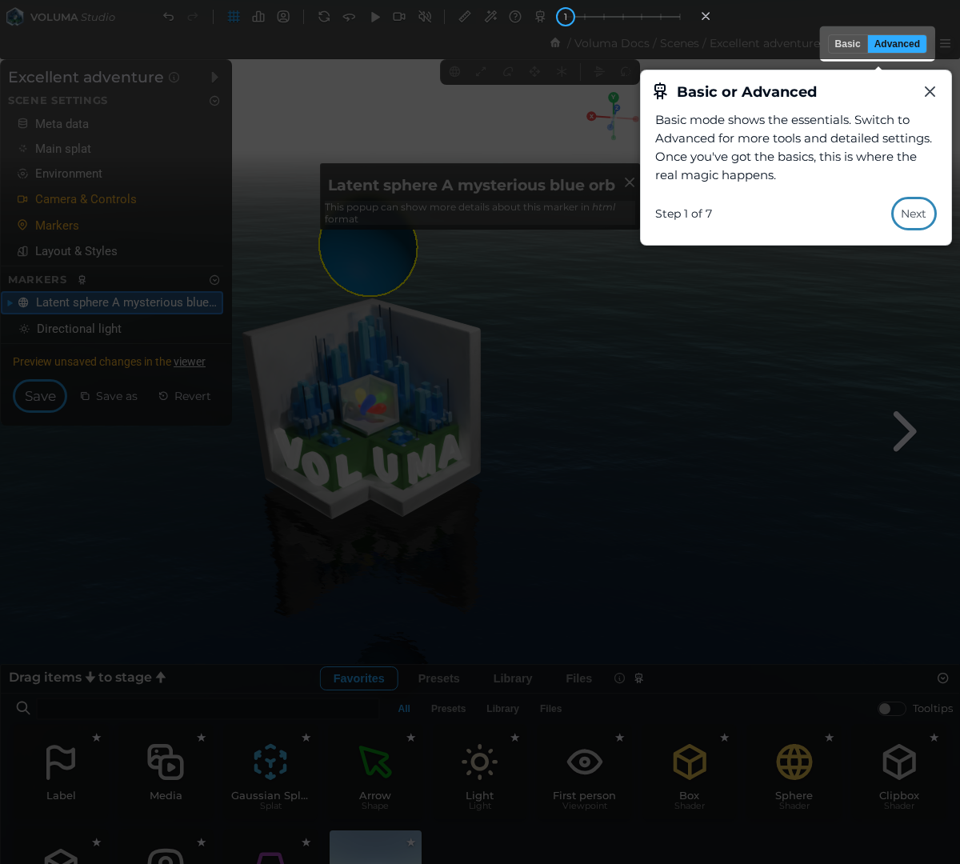The width and height of the screenshot is (960, 864).
Task: Select the Label flag item
Action: 61,773
